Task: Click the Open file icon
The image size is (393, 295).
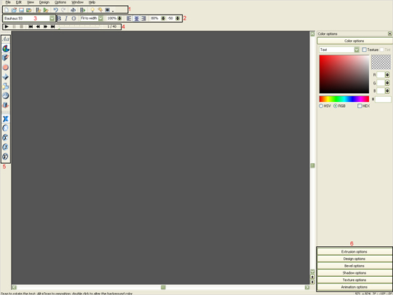Action: [x=14, y=10]
